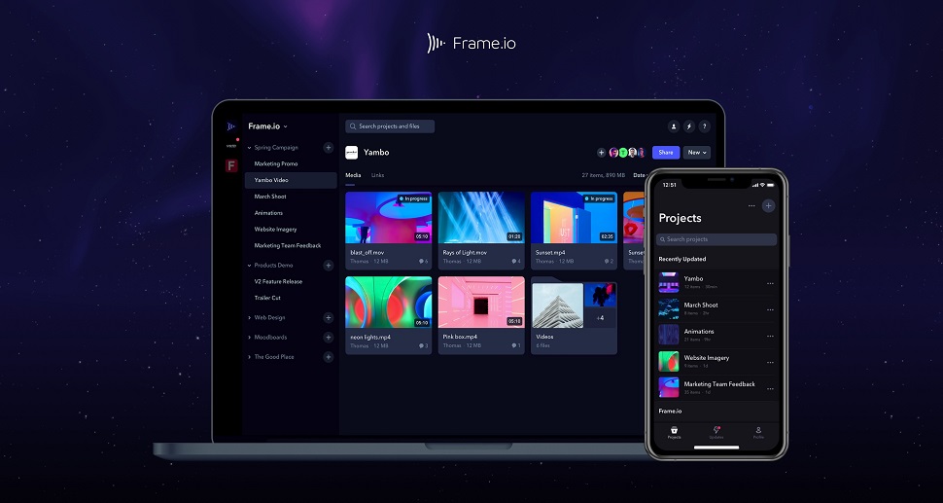
Task: Collapse the Spring Campaign group
Action: tap(250, 148)
